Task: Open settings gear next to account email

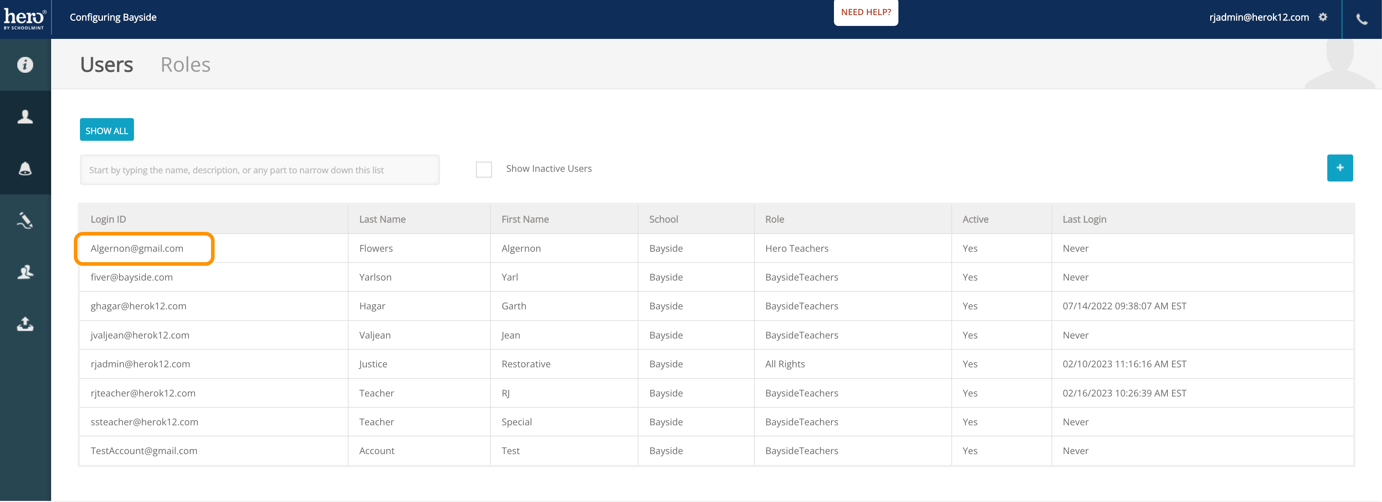Action: [x=1323, y=17]
